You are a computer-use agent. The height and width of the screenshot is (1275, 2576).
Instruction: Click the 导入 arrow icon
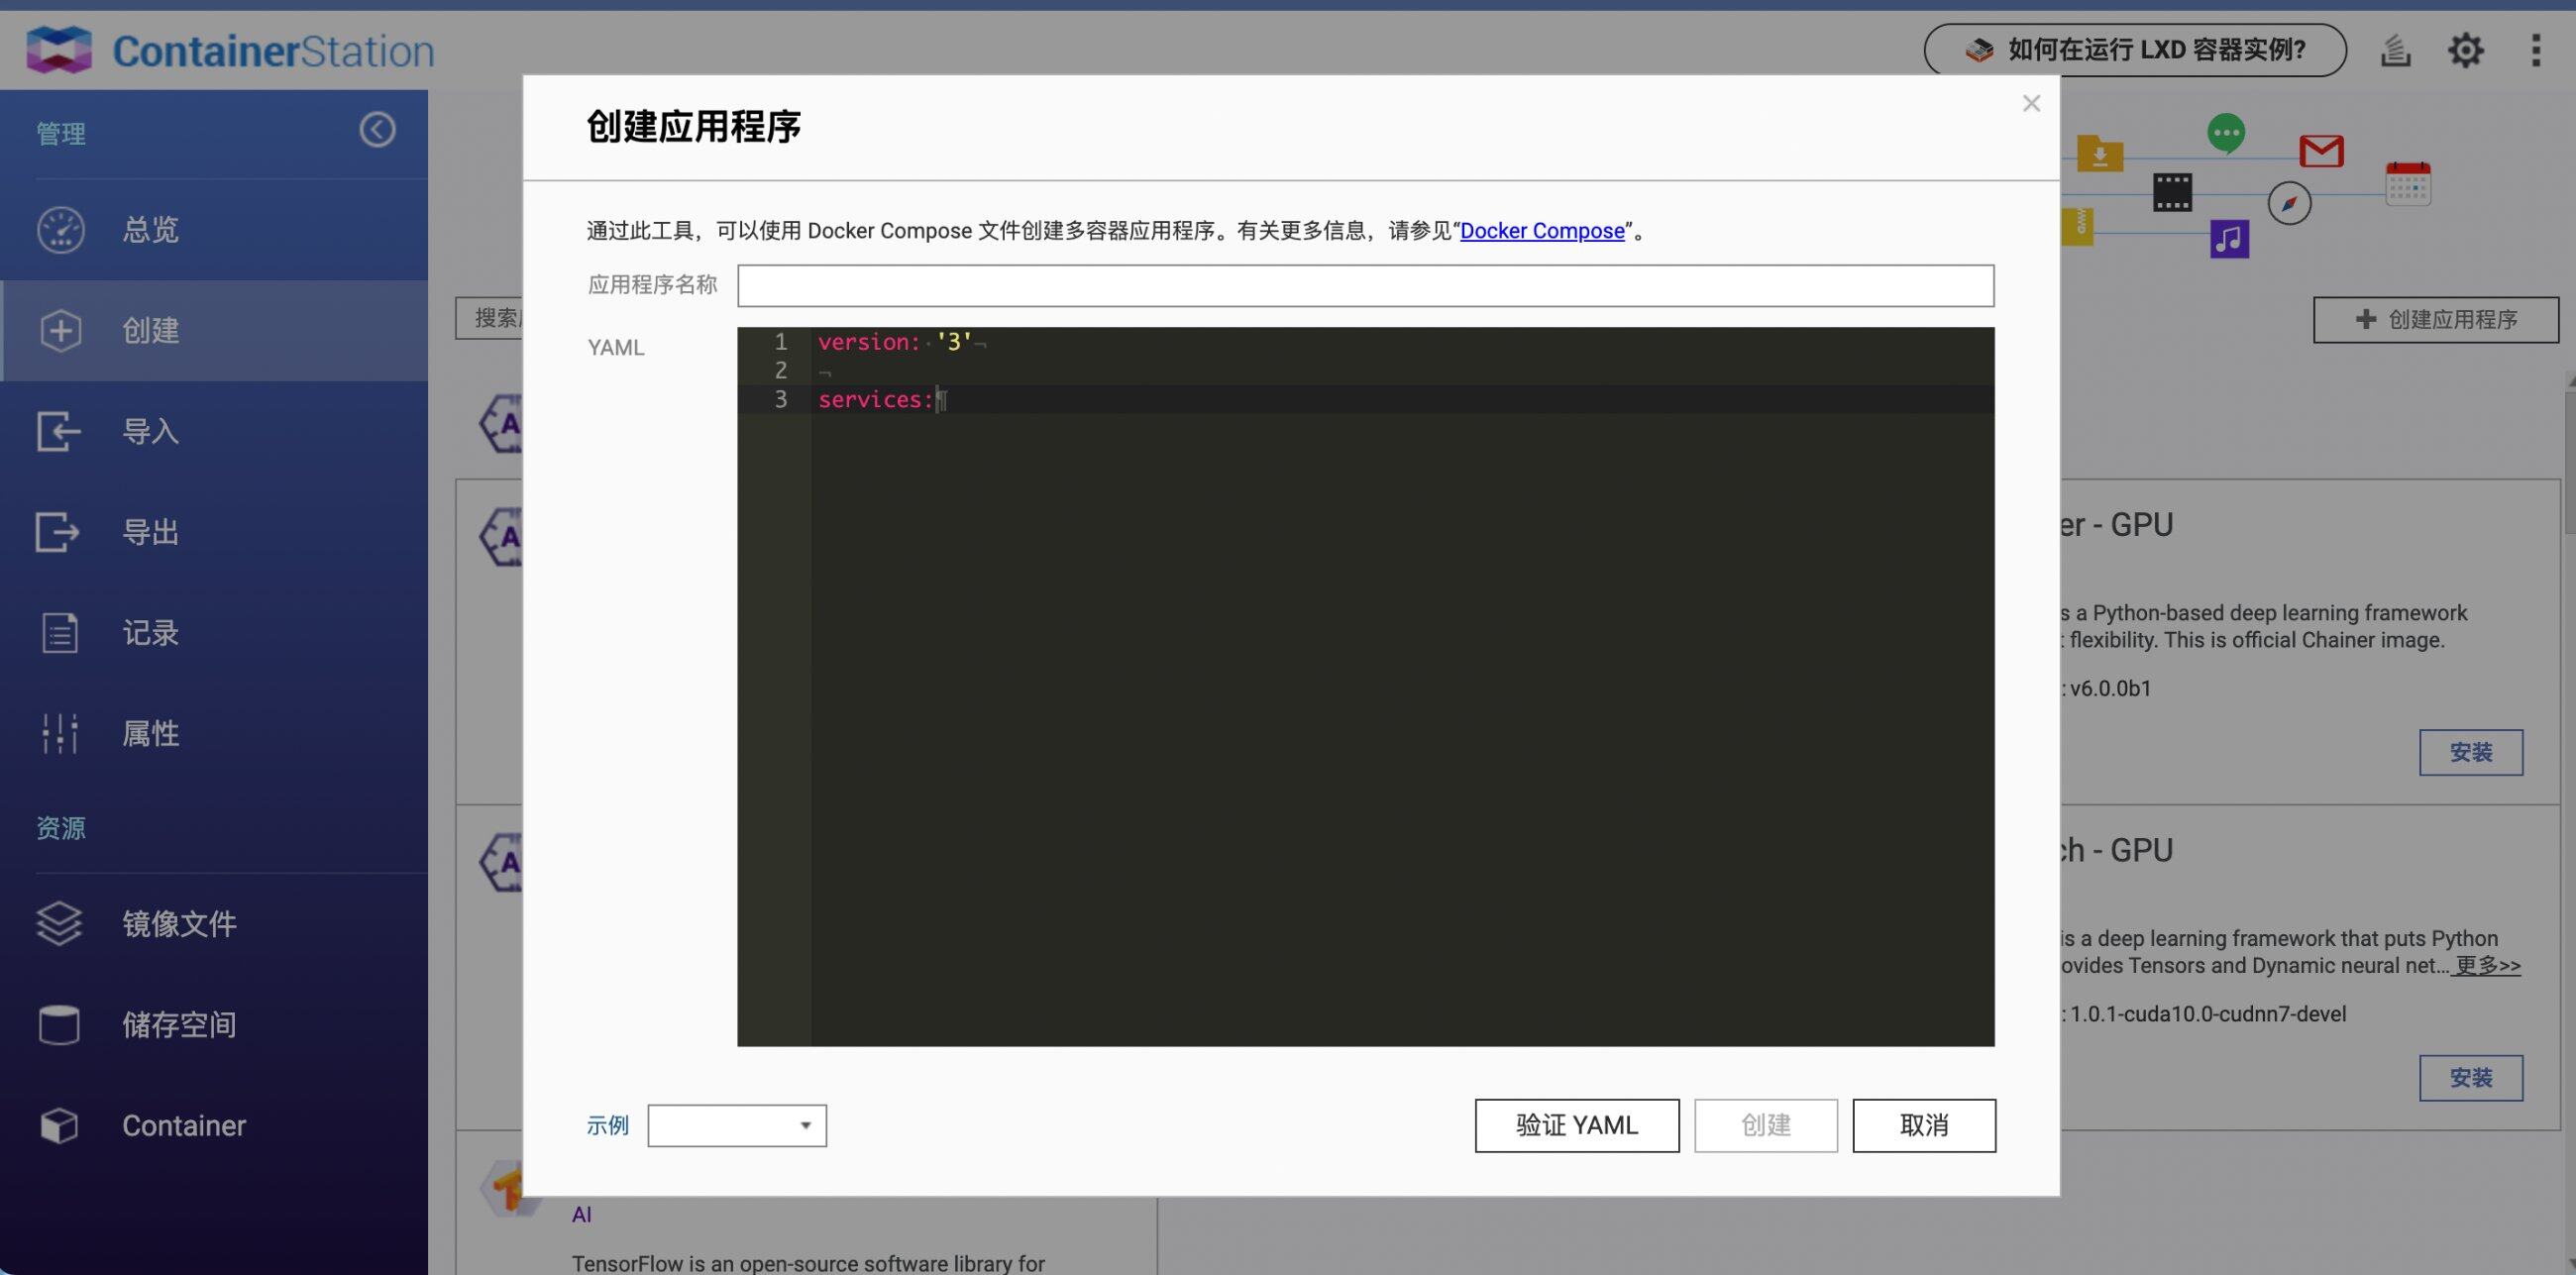58,432
